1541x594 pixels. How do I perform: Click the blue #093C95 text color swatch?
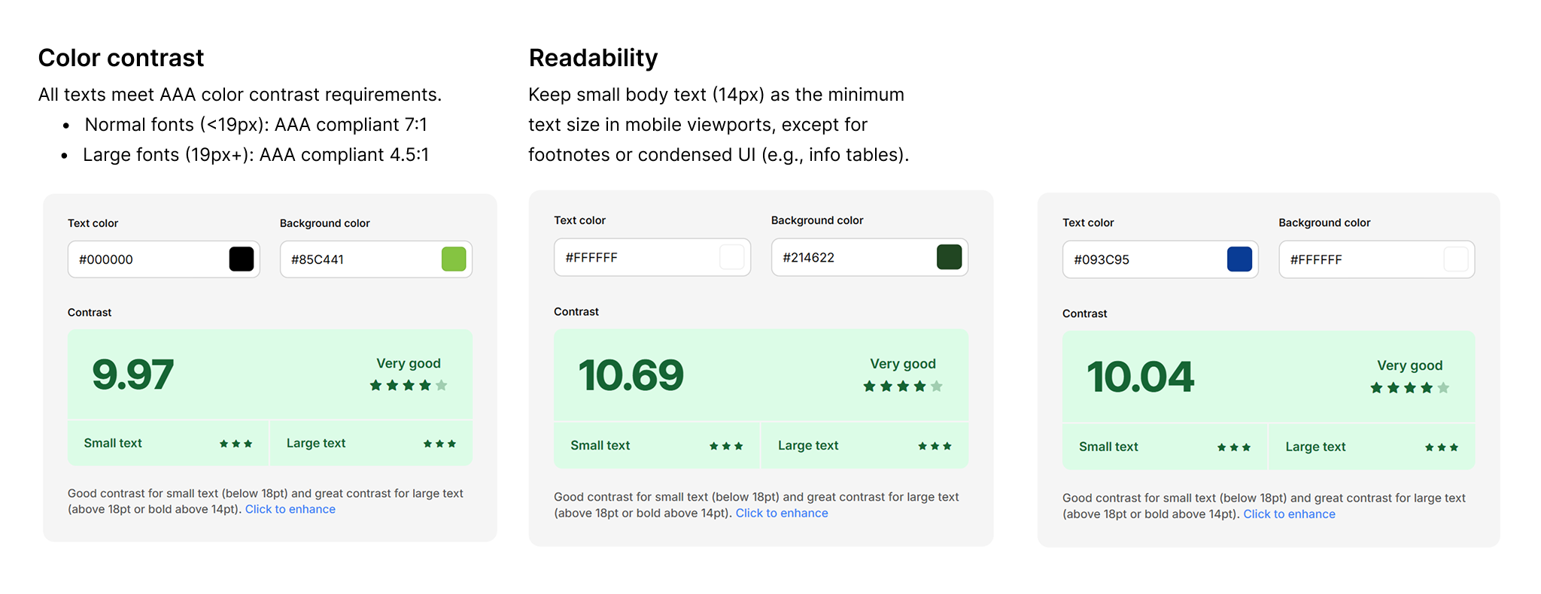point(1239,259)
